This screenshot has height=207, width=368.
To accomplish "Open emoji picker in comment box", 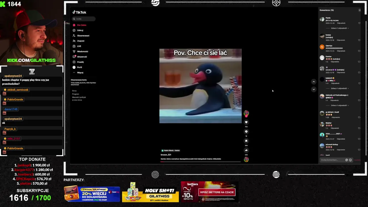I will [350, 160].
